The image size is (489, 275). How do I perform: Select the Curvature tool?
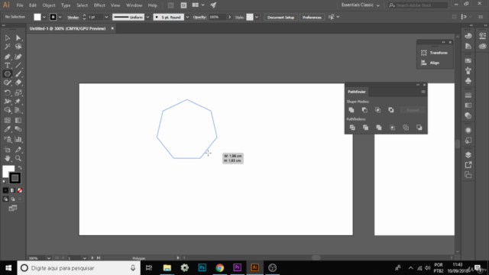click(18, 57)
